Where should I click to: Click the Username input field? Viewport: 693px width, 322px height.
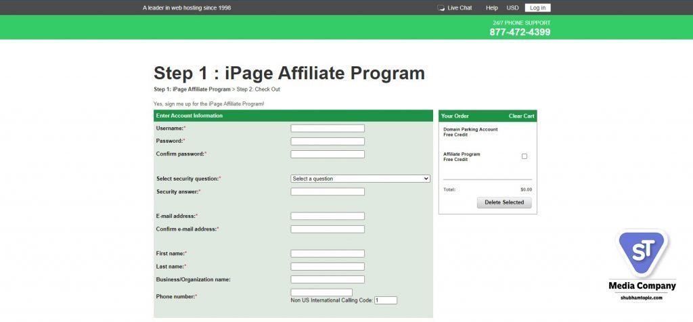pos(328,128)
